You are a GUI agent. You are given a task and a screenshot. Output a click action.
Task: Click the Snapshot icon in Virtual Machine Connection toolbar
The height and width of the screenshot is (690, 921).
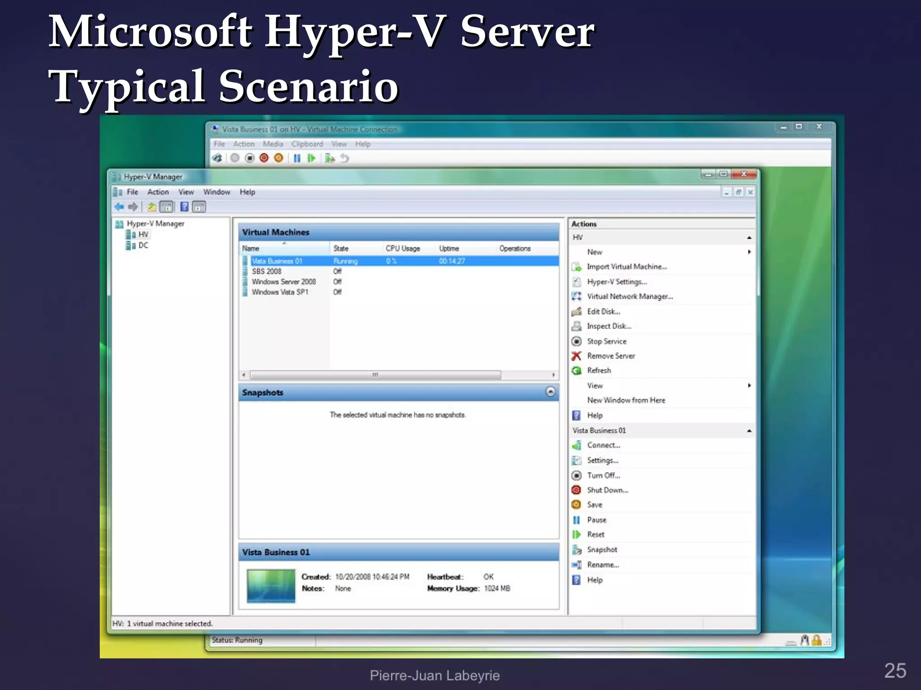point(330,158)
